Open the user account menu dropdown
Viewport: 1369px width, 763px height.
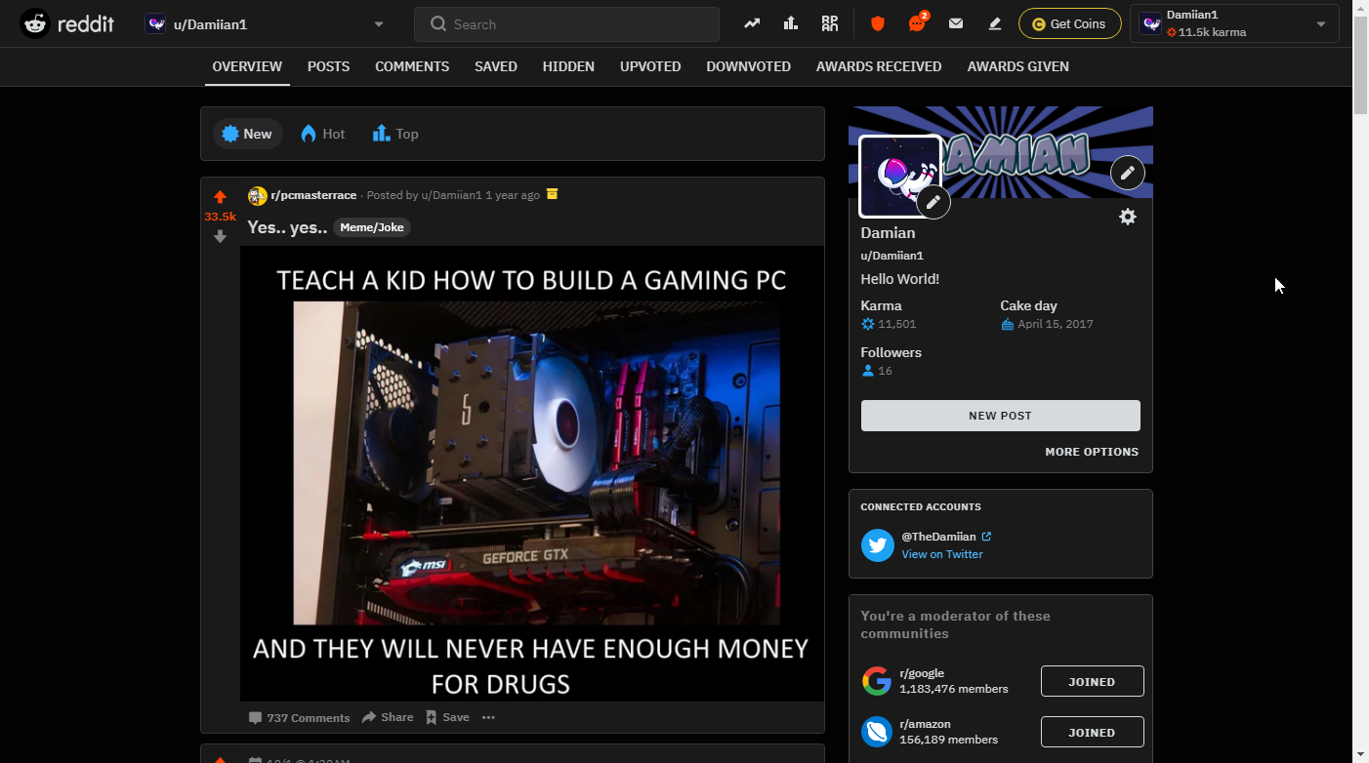[x=1320, y=24]
